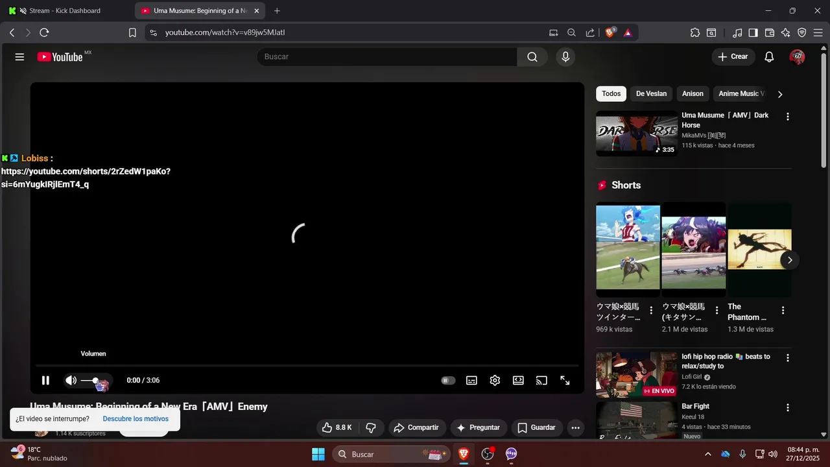Click the video progress bar
This screenshot has width=830, height=467.
tap(307, 366)
